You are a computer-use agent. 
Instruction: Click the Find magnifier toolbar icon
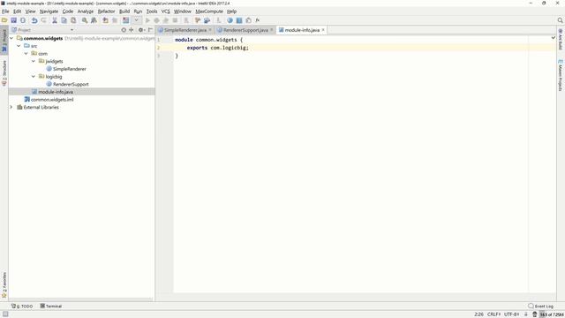point(85,20)
